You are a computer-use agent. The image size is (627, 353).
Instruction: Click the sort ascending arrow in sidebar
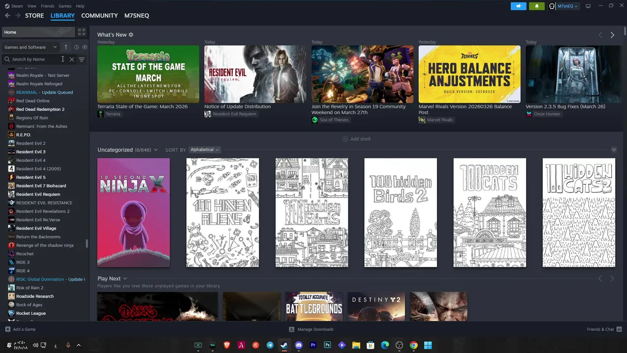66,47
